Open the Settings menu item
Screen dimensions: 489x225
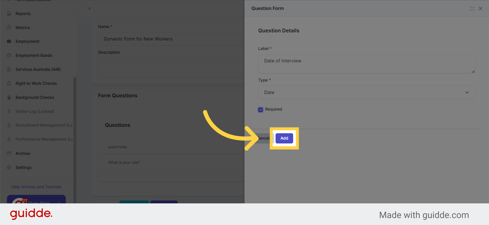click(x=23, y=167)
